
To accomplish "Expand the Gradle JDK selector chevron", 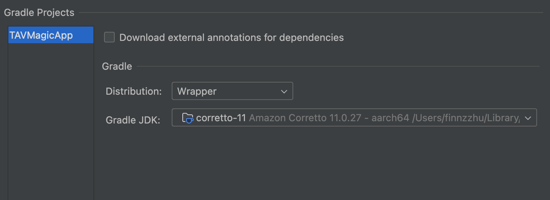I will point(528,118).
